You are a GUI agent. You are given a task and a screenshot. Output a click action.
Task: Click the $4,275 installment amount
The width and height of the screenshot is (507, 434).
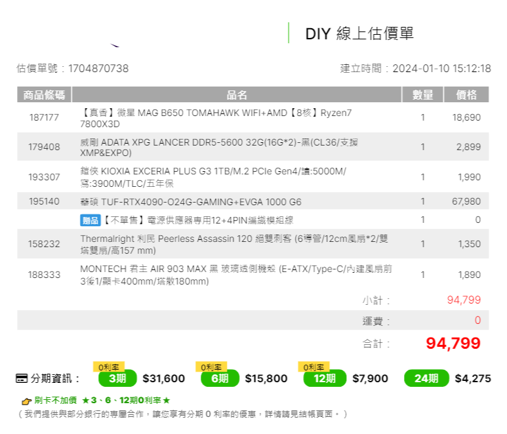point(473,378)
